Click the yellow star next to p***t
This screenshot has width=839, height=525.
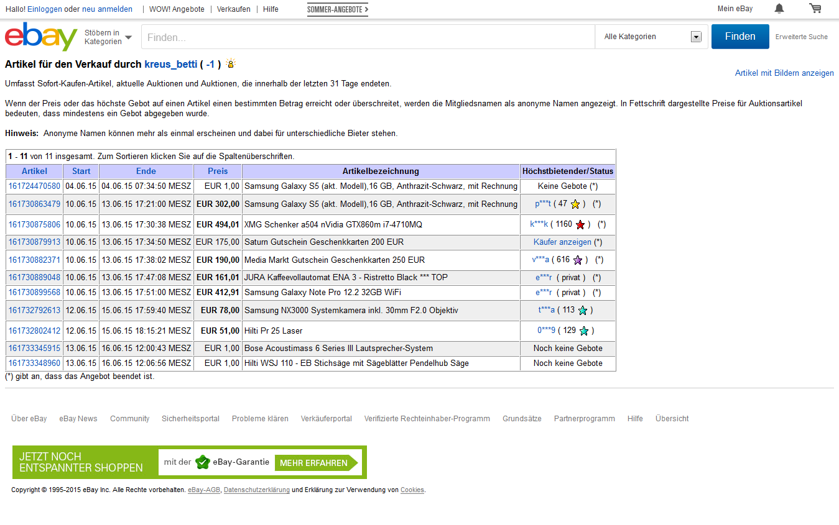575,204
